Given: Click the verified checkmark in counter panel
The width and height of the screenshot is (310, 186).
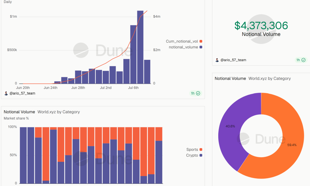Looking at the screenshot, I should point(304,60).
